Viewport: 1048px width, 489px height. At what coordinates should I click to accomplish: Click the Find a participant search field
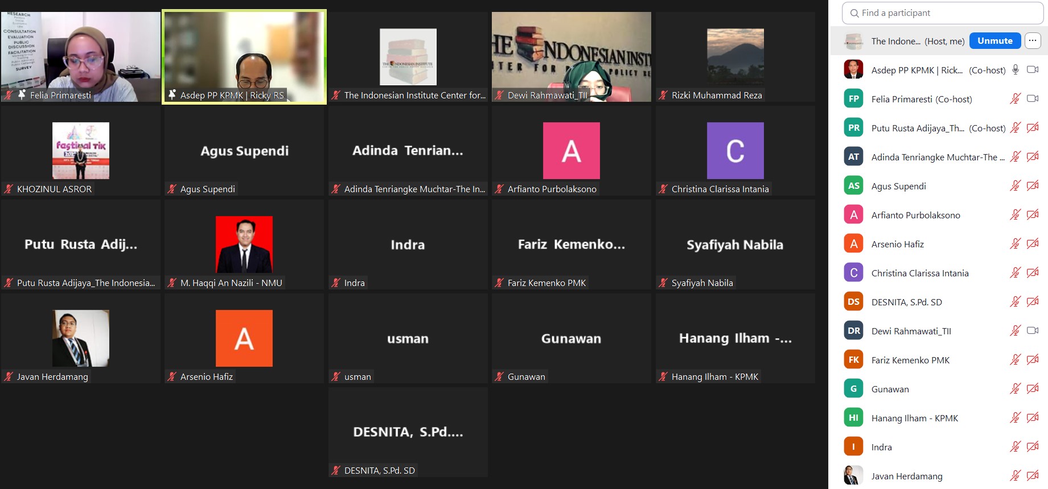click(x=945, y=13)
